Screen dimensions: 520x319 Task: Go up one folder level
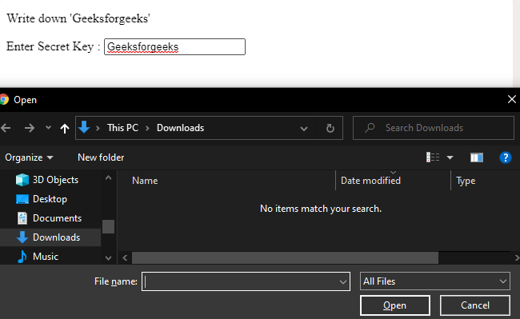click(x=65, y=128)
